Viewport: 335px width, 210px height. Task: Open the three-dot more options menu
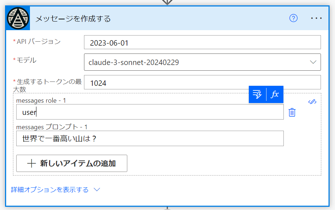point(316,18)
